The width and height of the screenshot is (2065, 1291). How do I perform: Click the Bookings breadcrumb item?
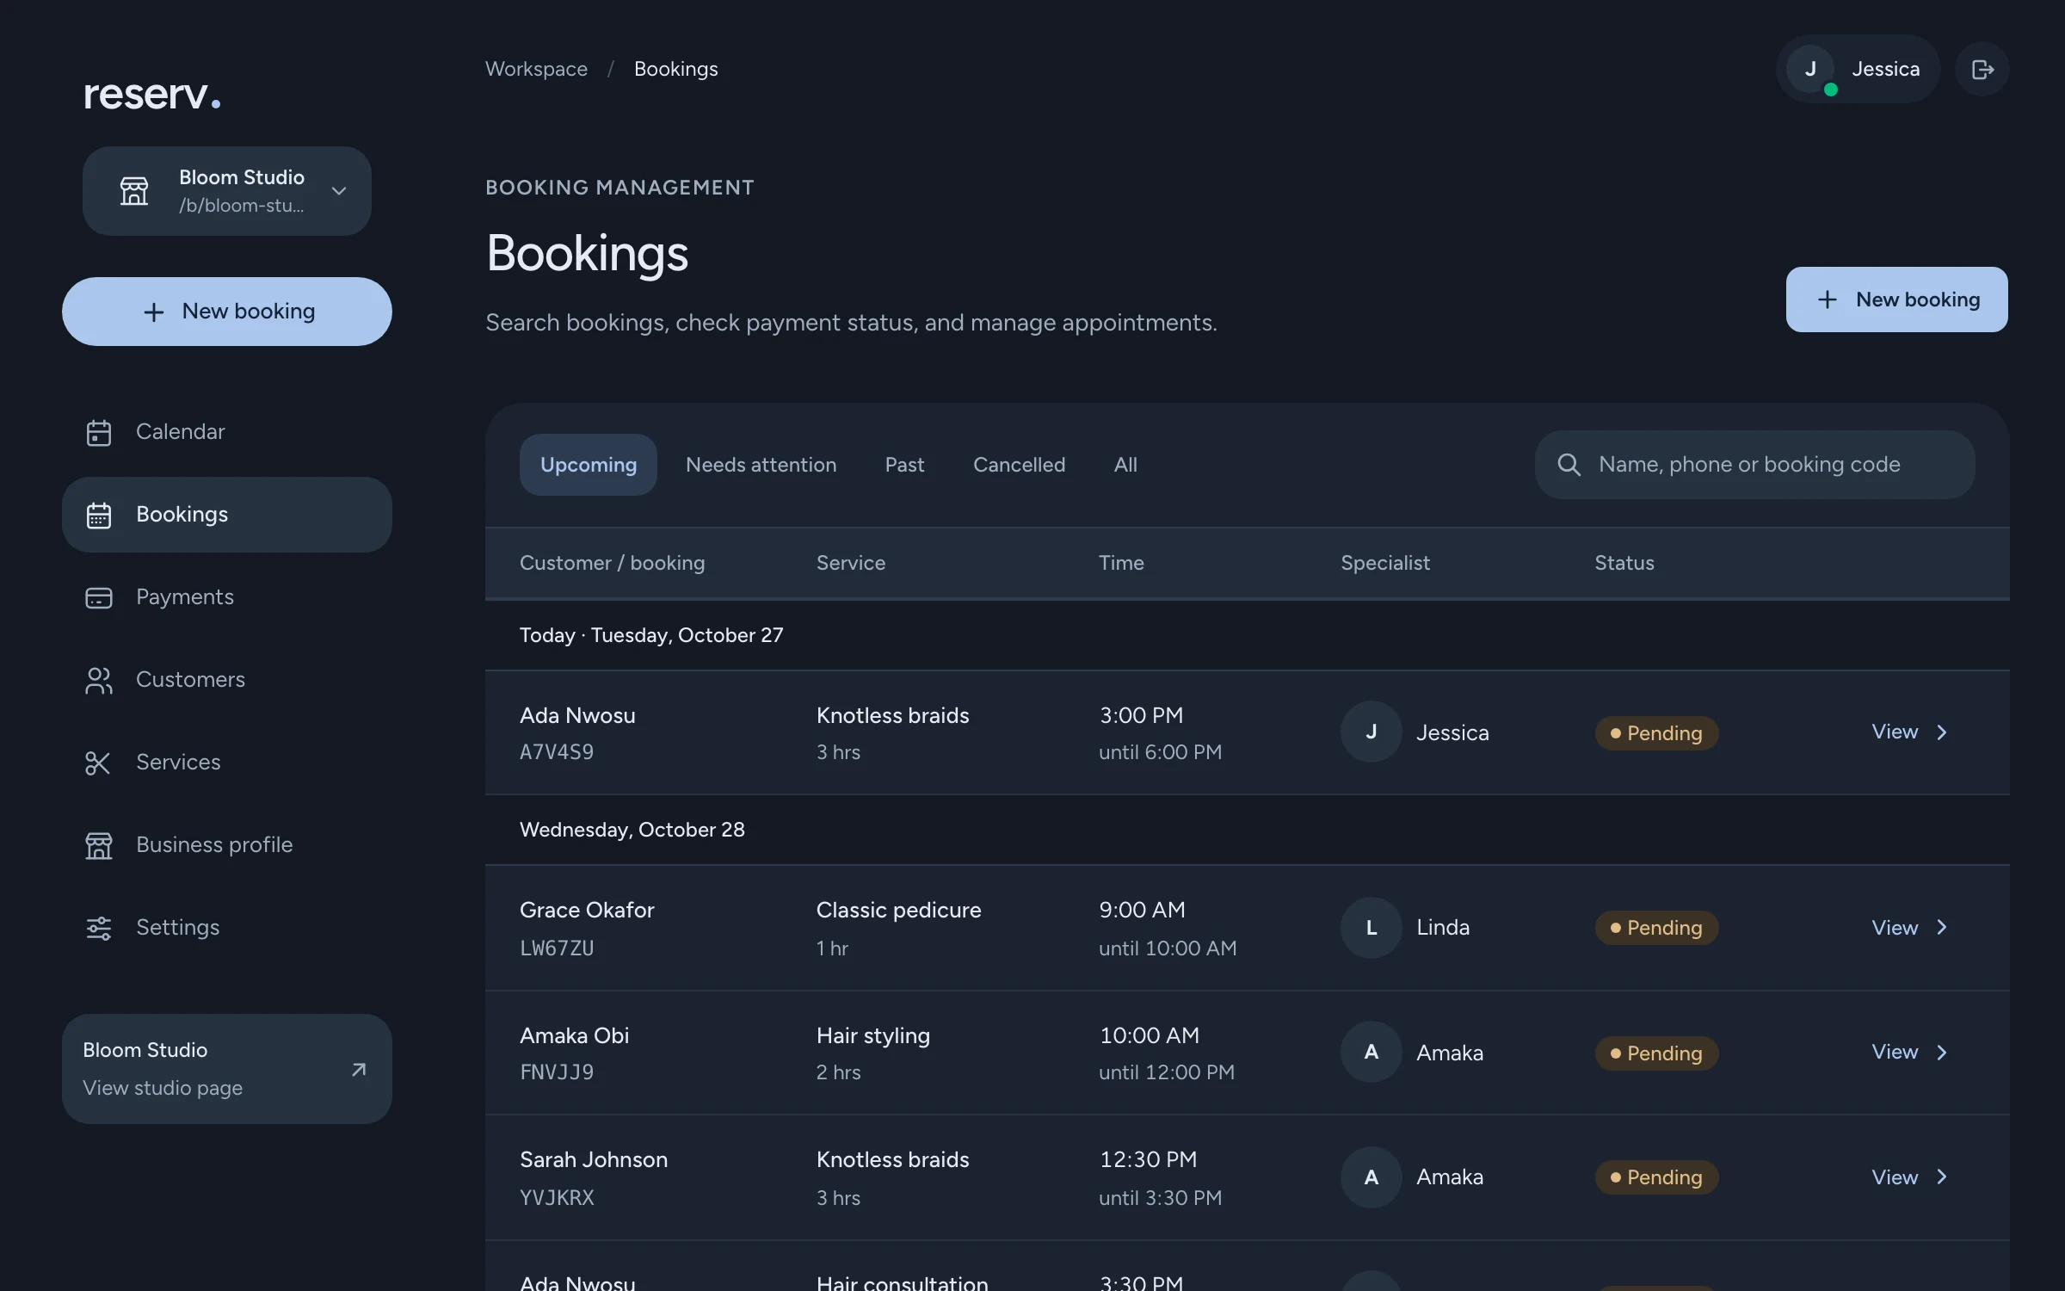click(676, 69)
